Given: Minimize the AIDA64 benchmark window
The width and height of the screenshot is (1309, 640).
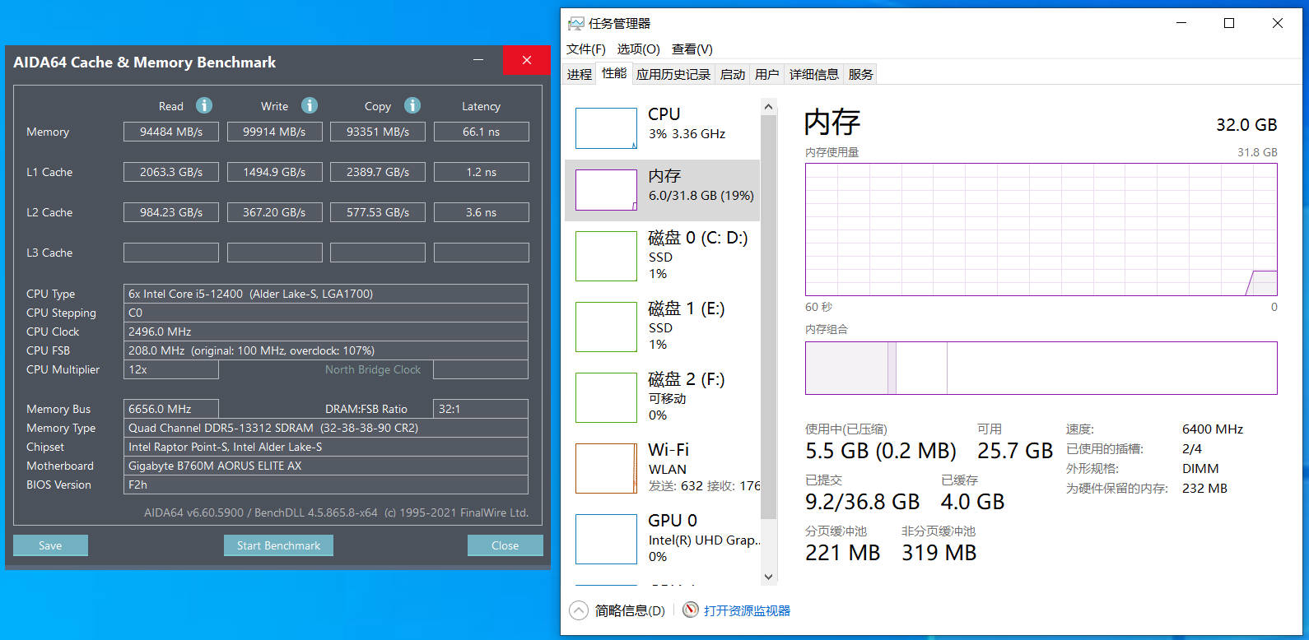Looking at the screenshot, I should 478,60.
